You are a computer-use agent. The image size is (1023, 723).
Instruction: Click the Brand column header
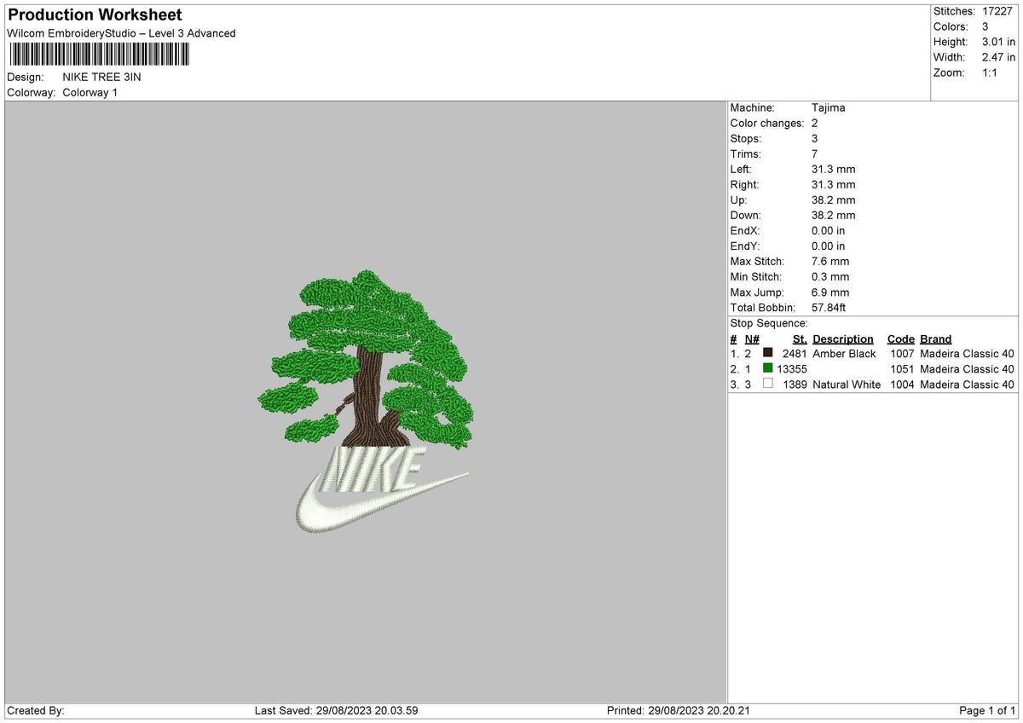pos(934,338)
